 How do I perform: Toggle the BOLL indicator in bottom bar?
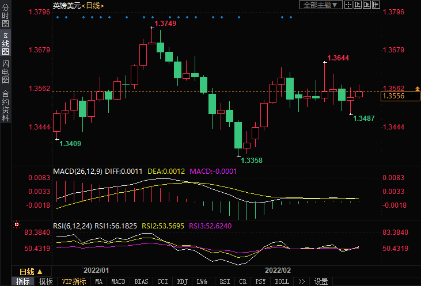click(x=282, y=281)
